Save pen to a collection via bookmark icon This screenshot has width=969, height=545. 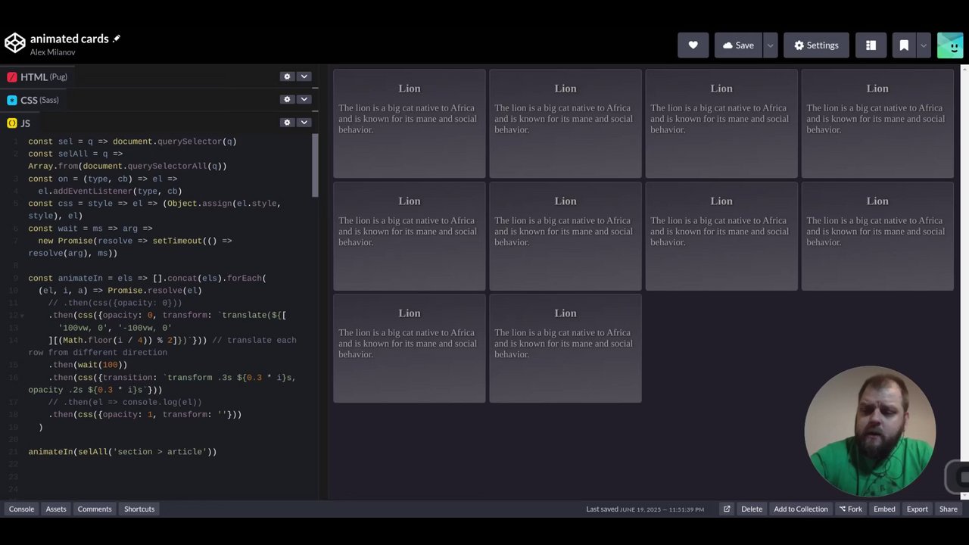click(x=902, y=45)
